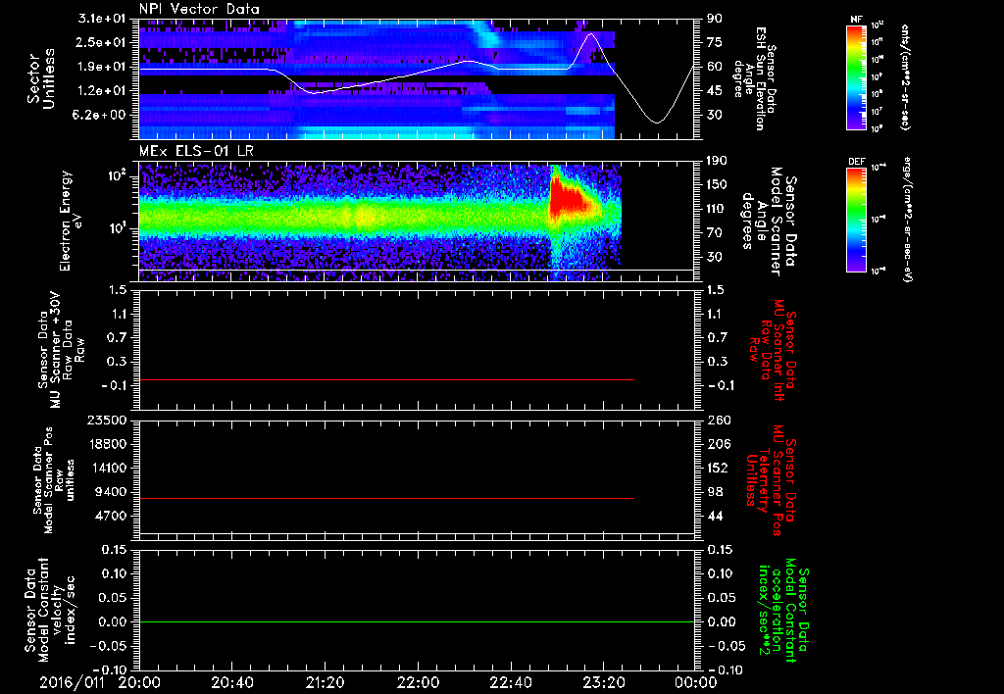Click the 23500 scanner position tick
Viewport: 1004px width, 694px height.
click(108, 420)
